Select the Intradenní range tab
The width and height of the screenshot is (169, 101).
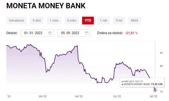(17, 20)
